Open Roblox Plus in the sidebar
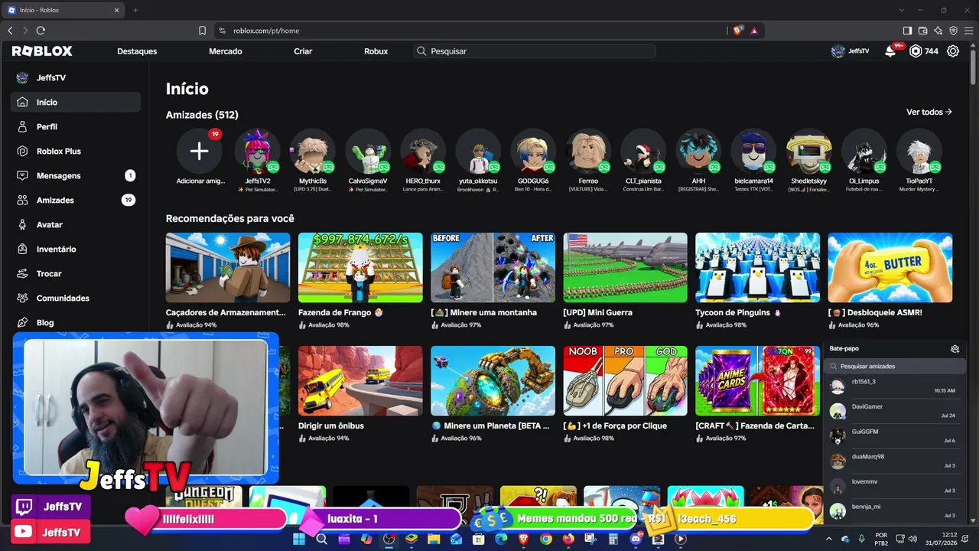979x551 pixels. pyautogui.click(x=75, y=151)
